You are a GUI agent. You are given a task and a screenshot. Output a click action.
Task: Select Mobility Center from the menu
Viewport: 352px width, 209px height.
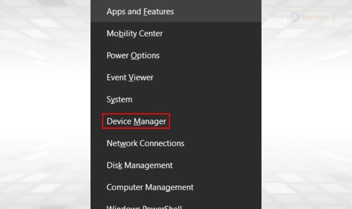[x=135, y=34]
